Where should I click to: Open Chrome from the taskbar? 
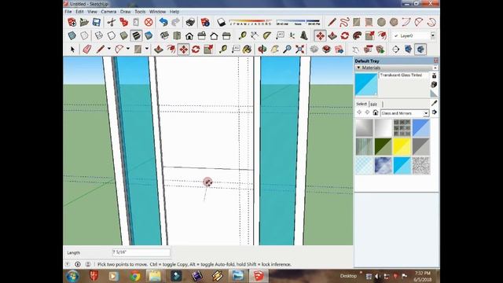point(134,276)
